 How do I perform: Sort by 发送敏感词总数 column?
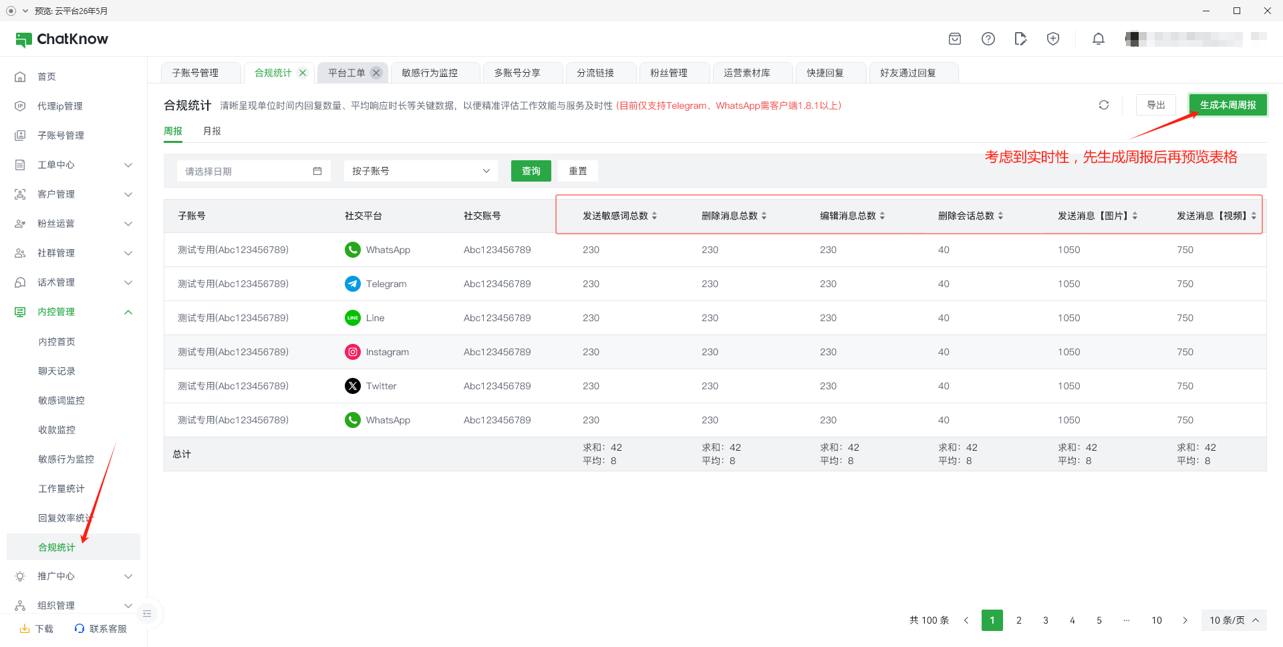pyautogui.click(x=654, y=216)
